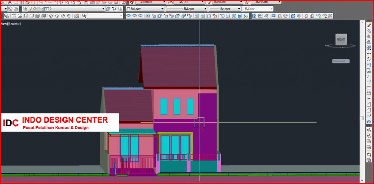Viewport: 374px width, 184px height.
Task: Select the Erase tool in Modify toolbar
Action: point(369,25)
